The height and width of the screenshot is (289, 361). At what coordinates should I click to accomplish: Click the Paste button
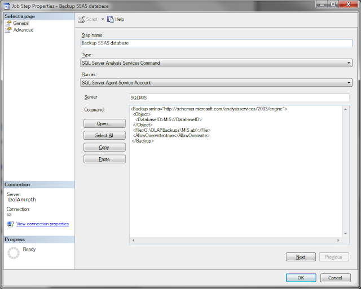pyautogui.click(x=104, y=159)
